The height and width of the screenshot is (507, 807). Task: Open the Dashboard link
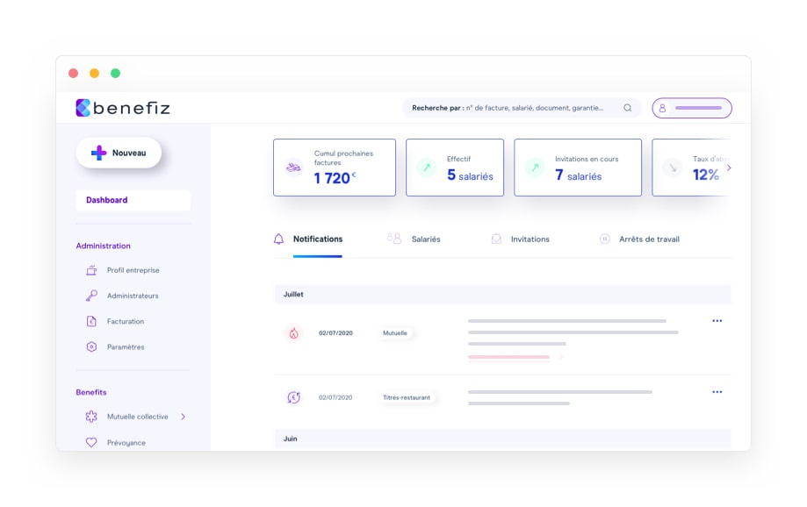click(105, 199)
